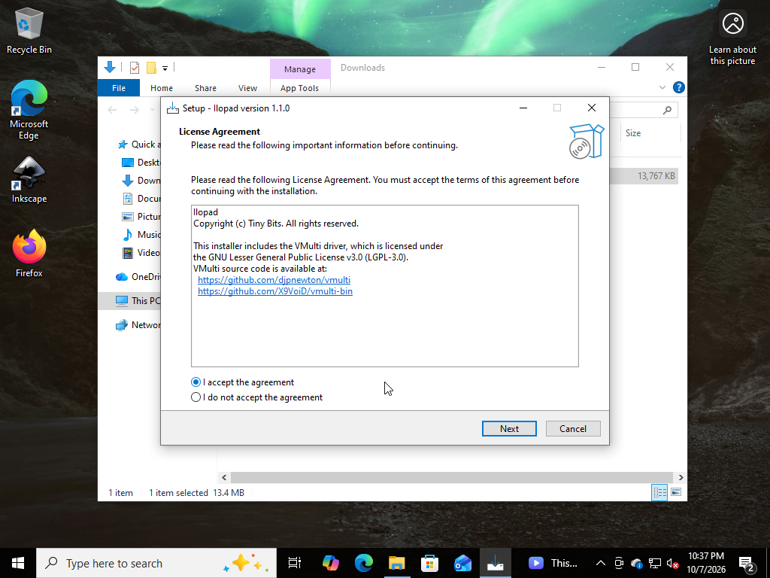Click the blue down-arrow icon in Explorer title bar

pos(110,67)
